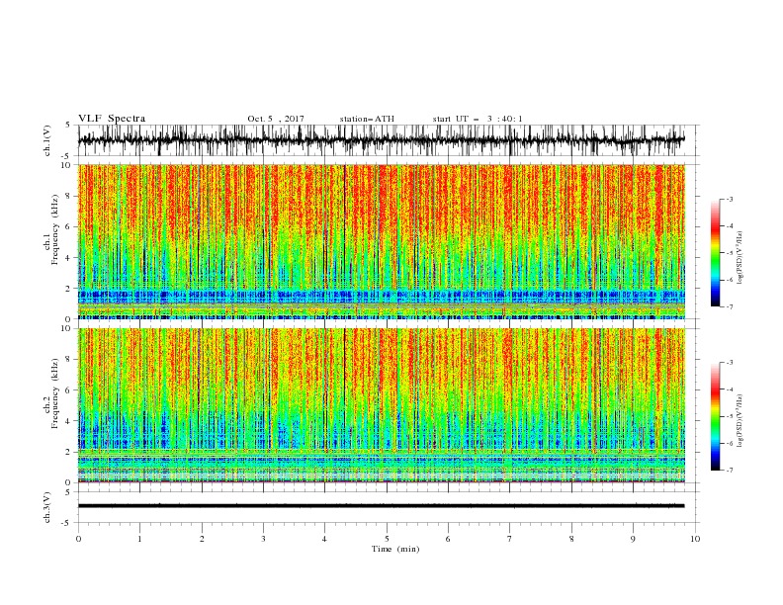
Task: Select the date text "Oct. 5 , 2017"
Action: pos(276,119)
